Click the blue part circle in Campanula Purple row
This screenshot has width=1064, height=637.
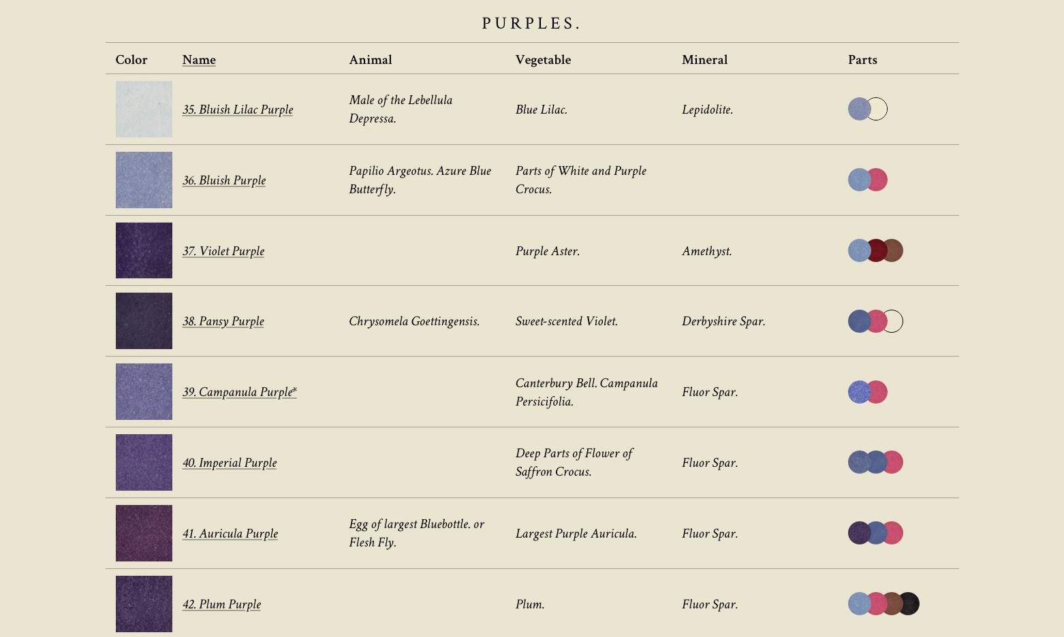(x=858, y=392)
